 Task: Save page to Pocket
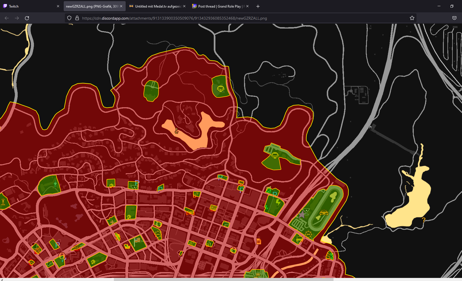[x=454, y=18]
